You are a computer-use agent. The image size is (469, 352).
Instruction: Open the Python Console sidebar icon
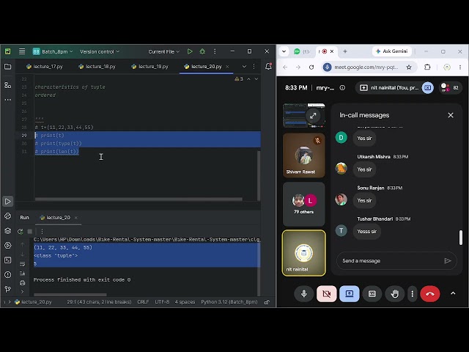[x=8, y=216]
